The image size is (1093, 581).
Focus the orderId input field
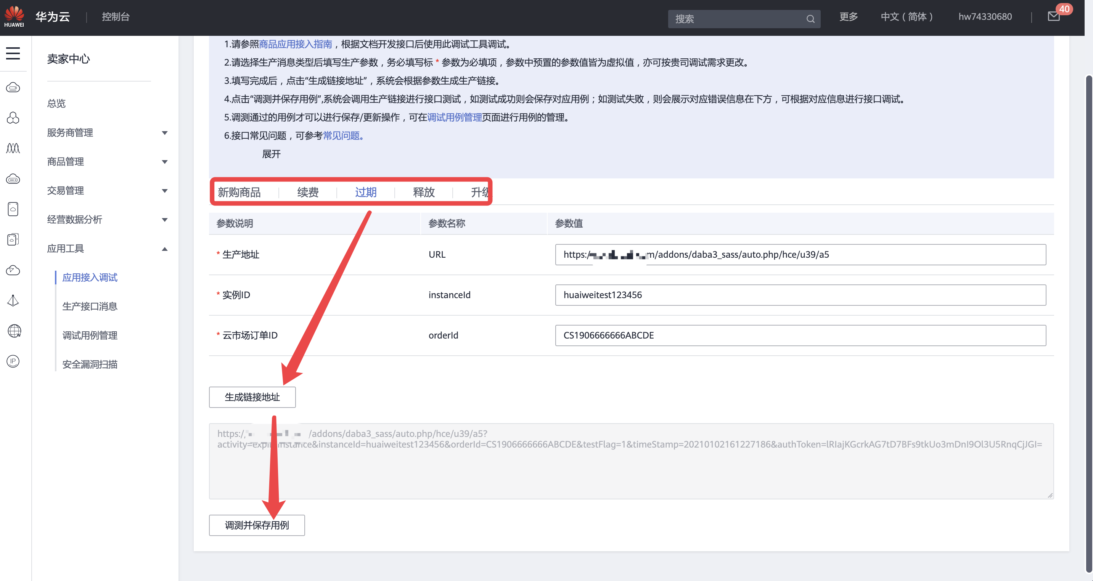(800, 335)
